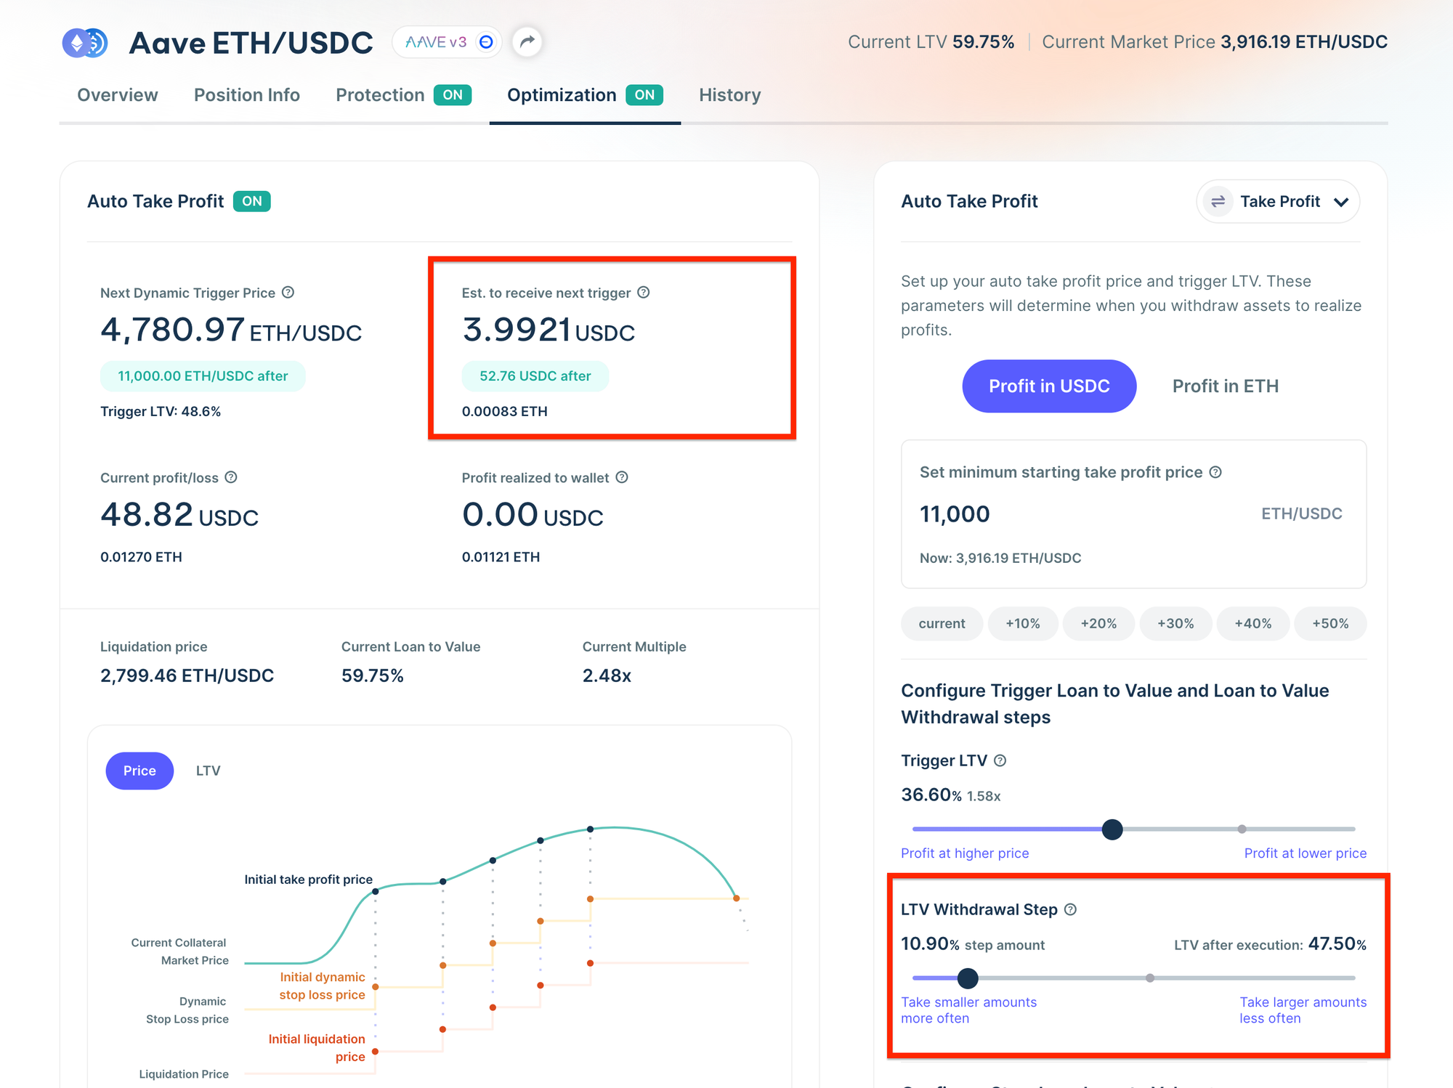Viewport: 1453px width, 1088px height.
Task: Click info icon next to Trigger LTV
Action: tap(1000, 760)
